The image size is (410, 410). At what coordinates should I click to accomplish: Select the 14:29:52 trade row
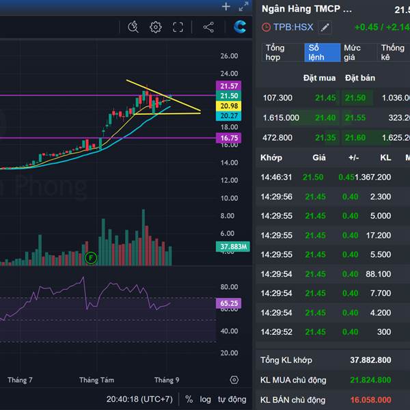333,332
